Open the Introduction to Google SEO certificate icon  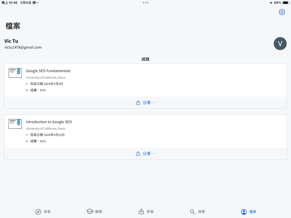click(15, 124)
